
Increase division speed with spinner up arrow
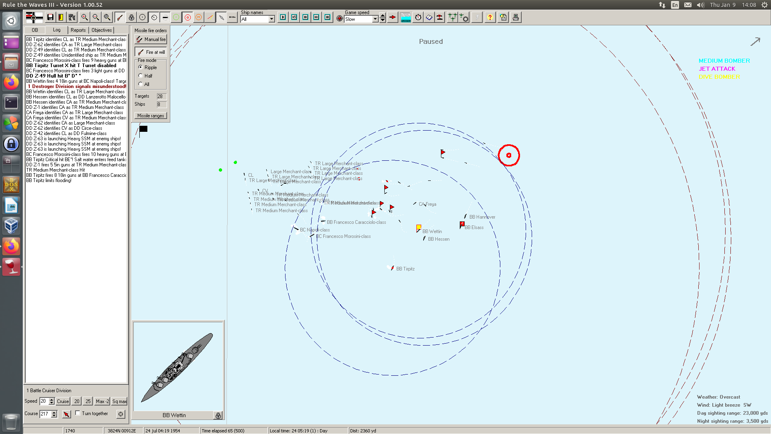[x=51, y=399]
